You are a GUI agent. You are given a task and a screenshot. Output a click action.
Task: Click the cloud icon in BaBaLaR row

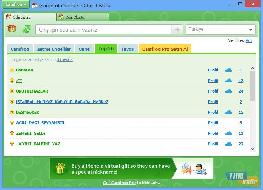click(x=229, y=70)
